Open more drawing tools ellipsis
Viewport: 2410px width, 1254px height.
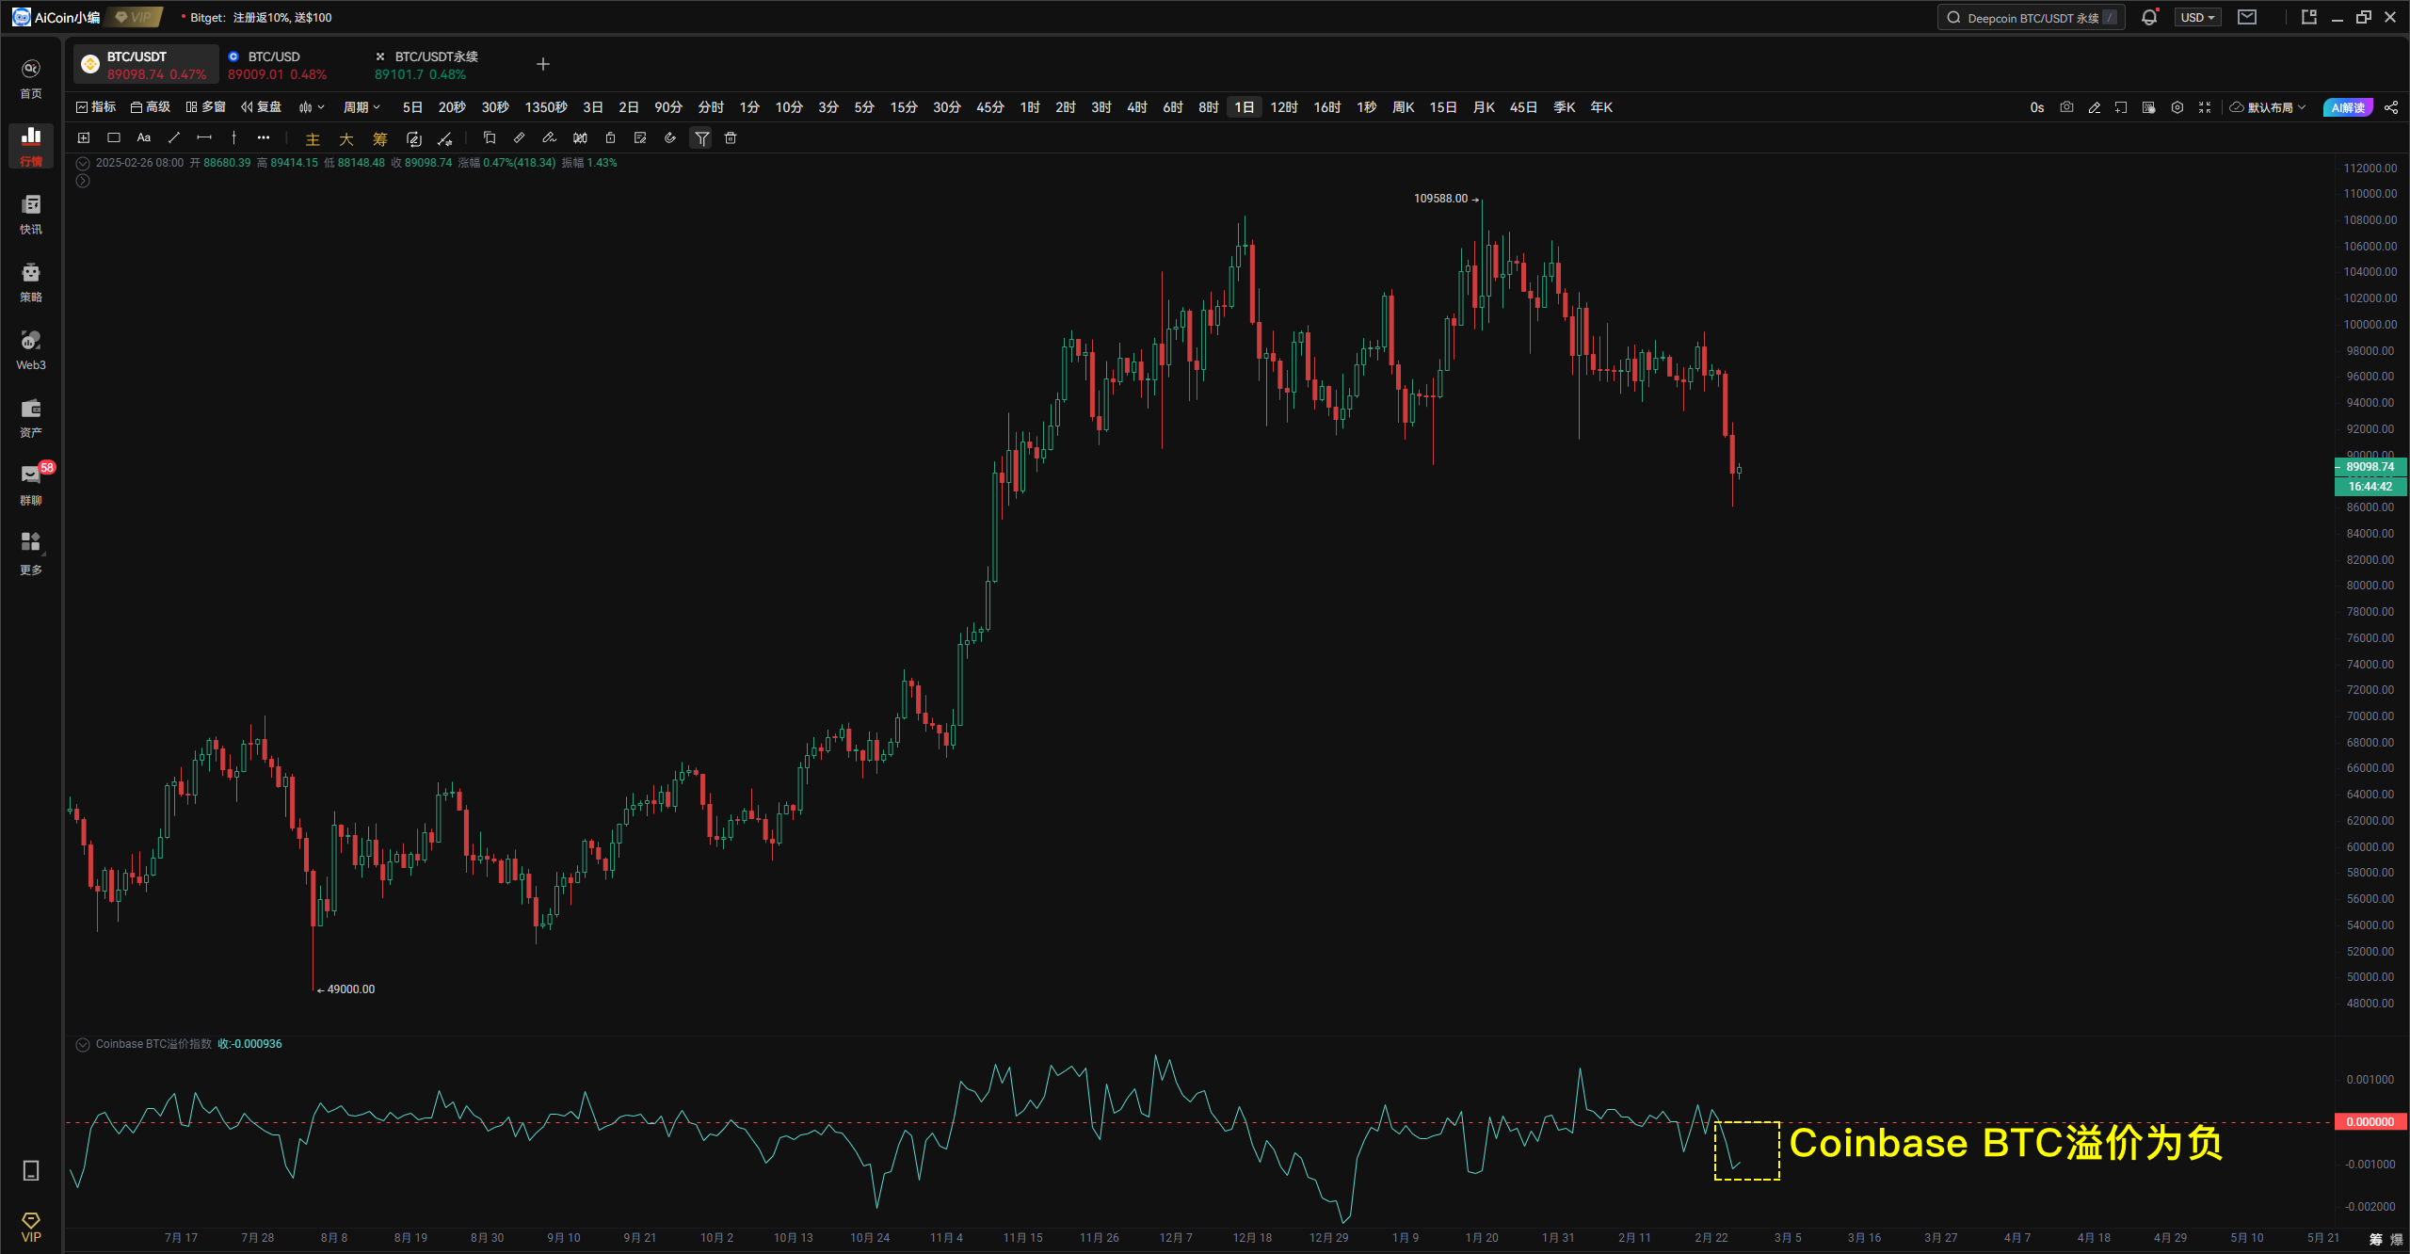pyautogui.click(x=264, y=137)
